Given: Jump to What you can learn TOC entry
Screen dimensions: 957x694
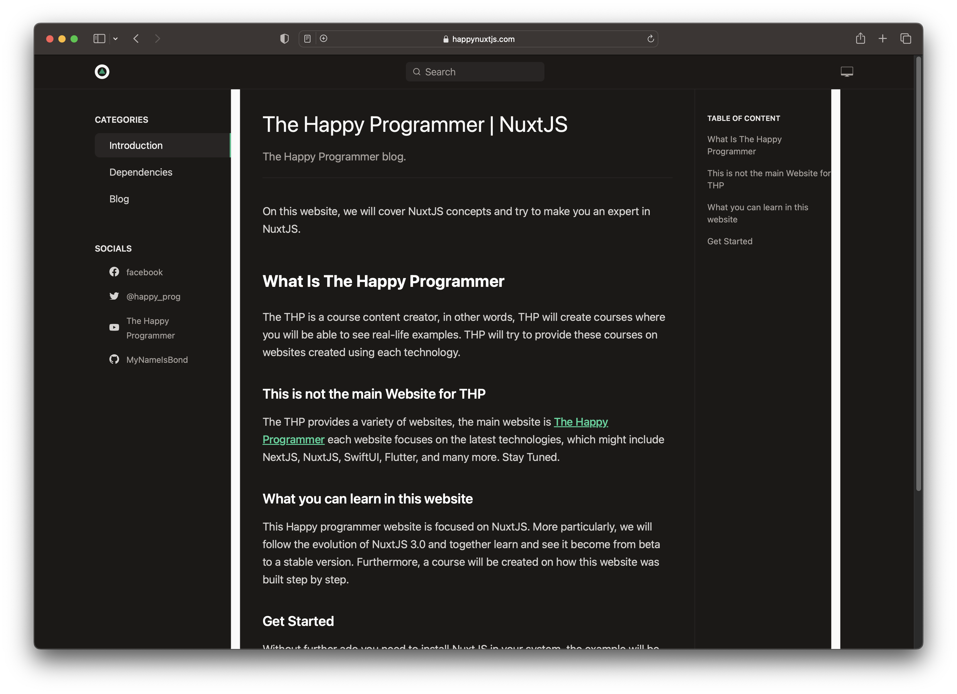Looking at the screenshot, I should tap(757, 213).
